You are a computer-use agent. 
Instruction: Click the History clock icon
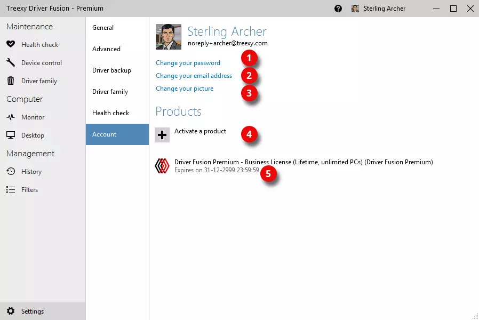click(x=11, y=171)
